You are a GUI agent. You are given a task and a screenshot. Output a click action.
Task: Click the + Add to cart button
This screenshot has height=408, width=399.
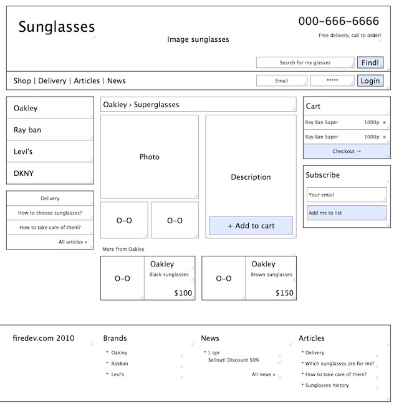[x=251, y=226]
